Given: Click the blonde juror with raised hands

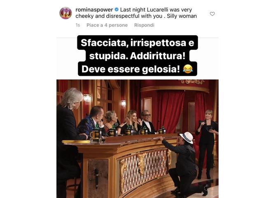Looking at the screenshot, I should point(132,122).
